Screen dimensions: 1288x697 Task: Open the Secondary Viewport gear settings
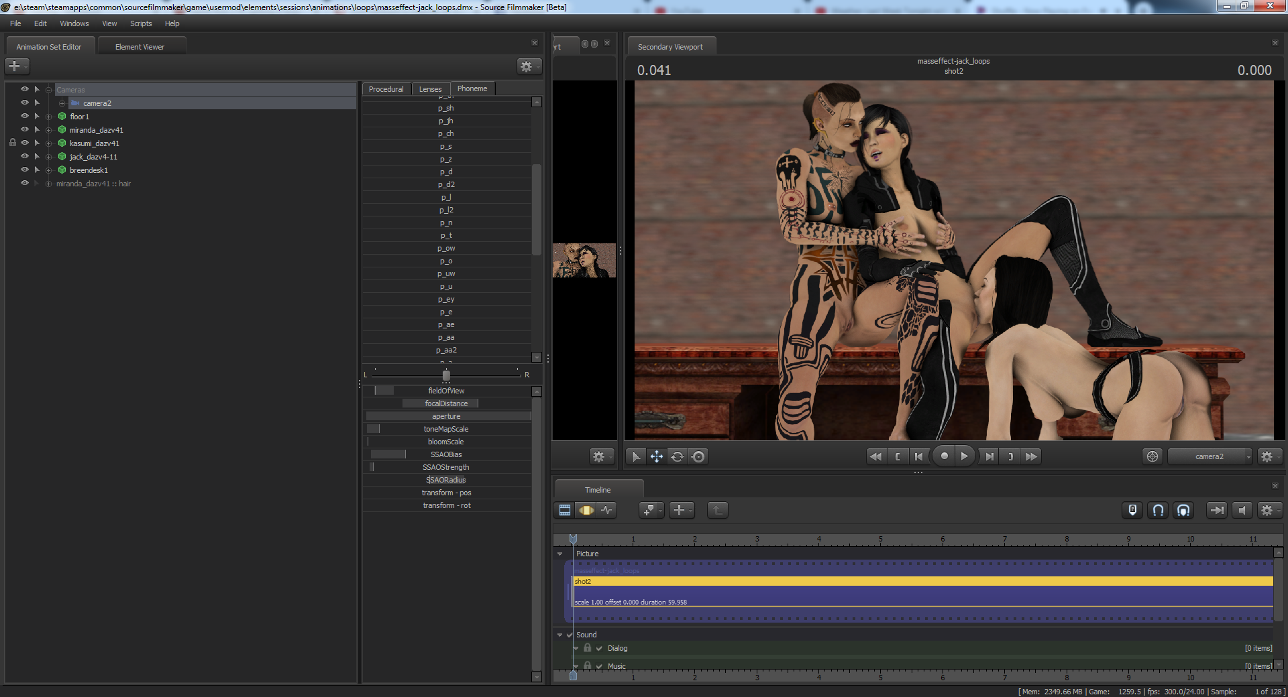(x=1268, y=456)
